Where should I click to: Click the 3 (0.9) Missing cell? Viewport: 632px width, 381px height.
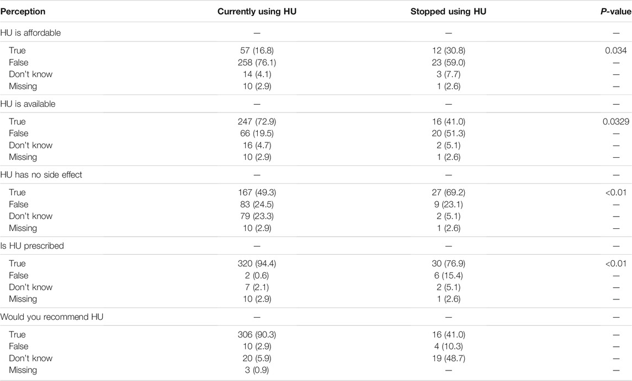tap(257, 370)
